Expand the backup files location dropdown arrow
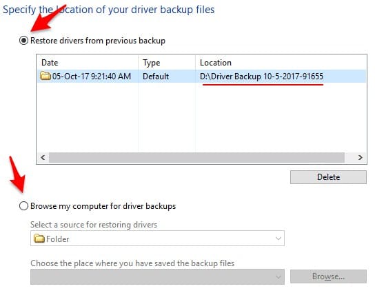Viewport: 375px width, 293px height. point(278,277)
